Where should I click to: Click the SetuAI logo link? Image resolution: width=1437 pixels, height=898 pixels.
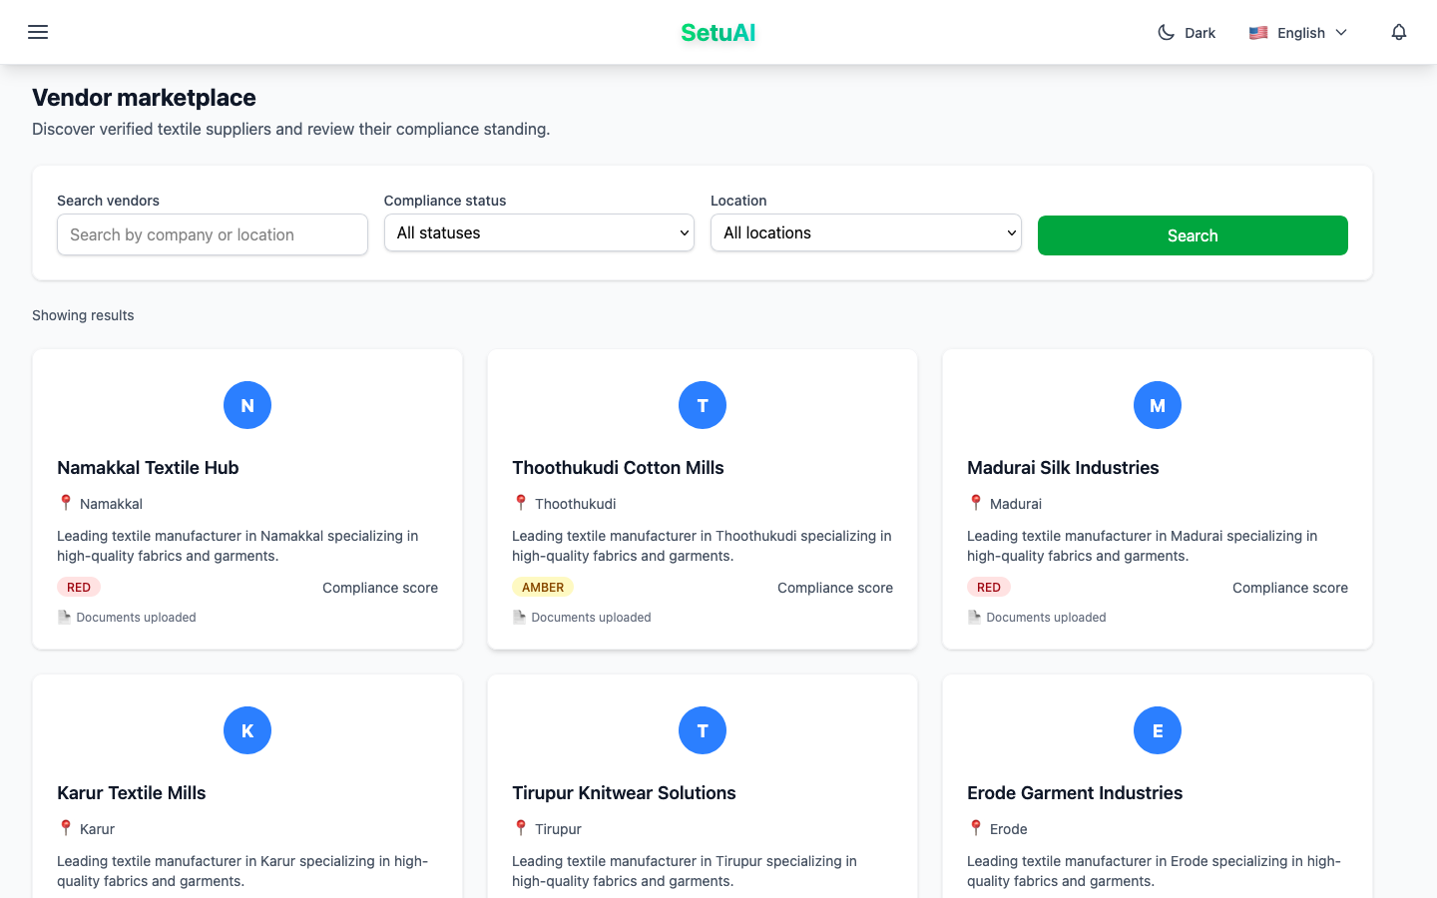(x=718, y=33)
